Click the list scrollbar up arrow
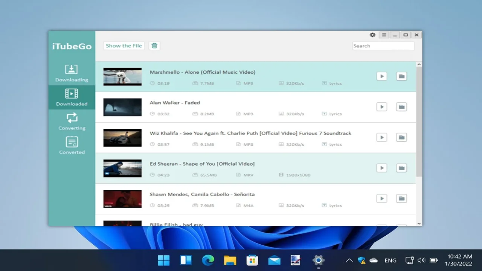Viewport: 482px width, 271px height. tap(419, 64)
